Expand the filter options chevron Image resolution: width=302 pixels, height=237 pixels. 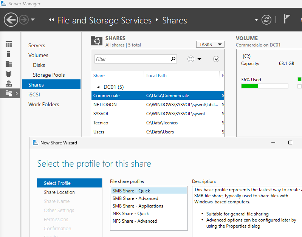[x=216, y=59]
